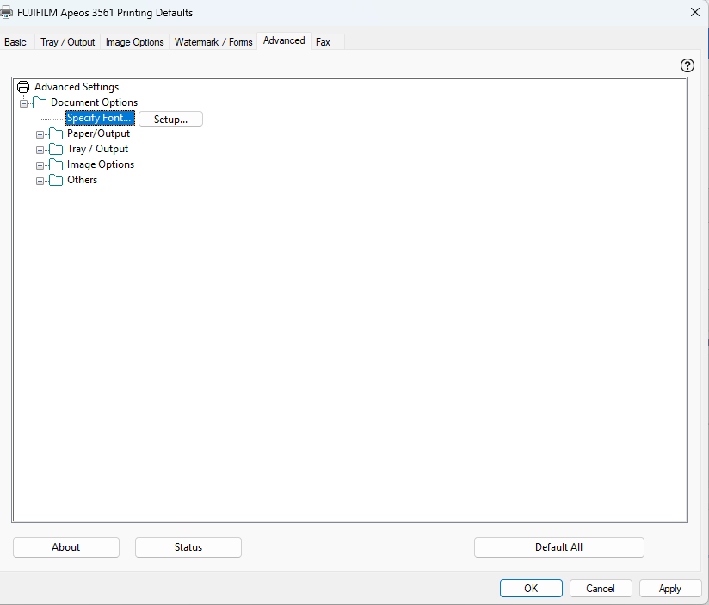Viewport: 709px width, 605px height.
Task: Select the Specify Font... tree item
Action: tap(100, 118)
